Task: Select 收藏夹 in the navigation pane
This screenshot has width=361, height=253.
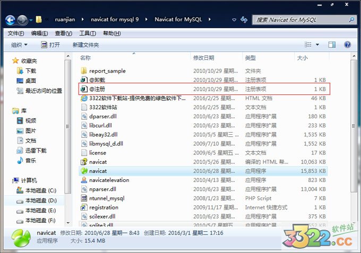Action: click(x=29, y=60)
